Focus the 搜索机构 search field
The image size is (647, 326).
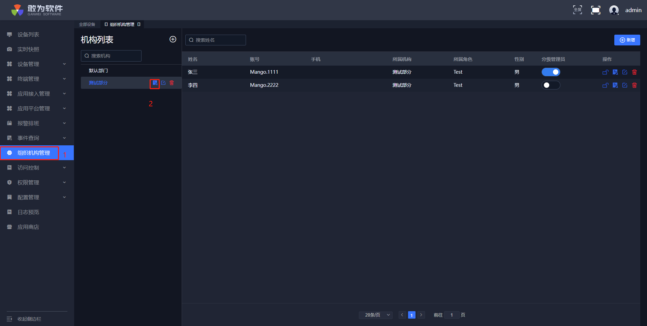[111, 56]
